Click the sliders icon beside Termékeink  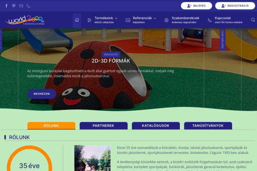pyautogui.click(x=90, y=20)
